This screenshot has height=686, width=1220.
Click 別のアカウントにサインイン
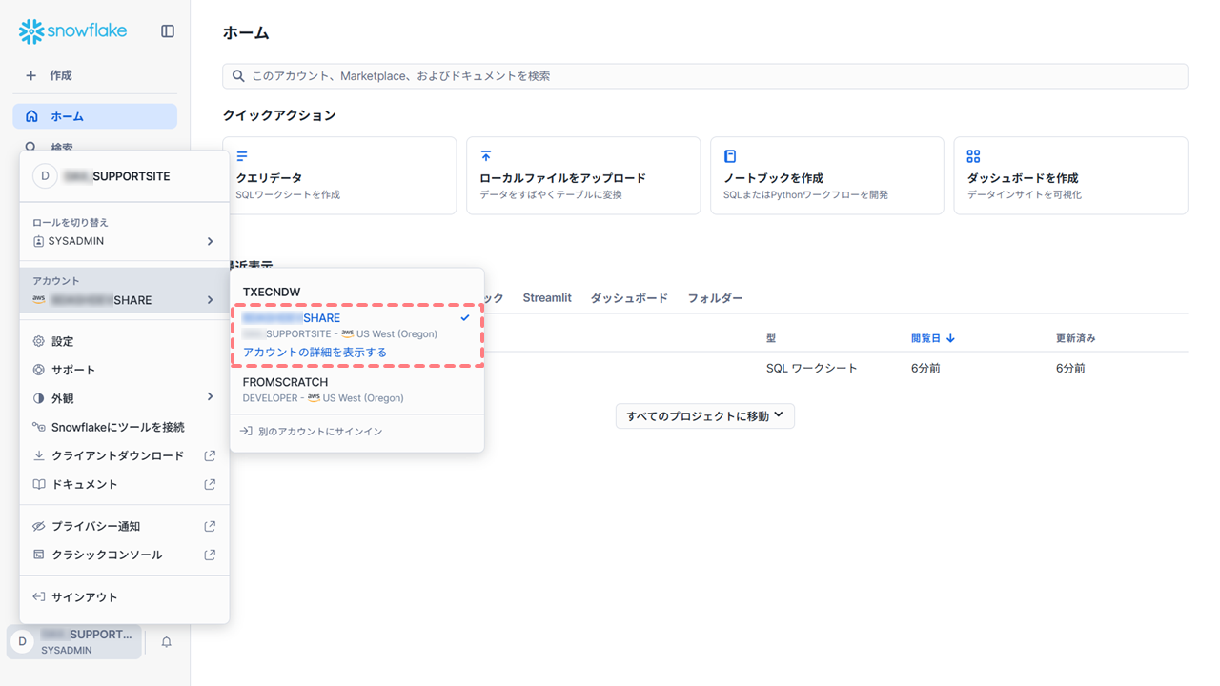coord(312,432)
